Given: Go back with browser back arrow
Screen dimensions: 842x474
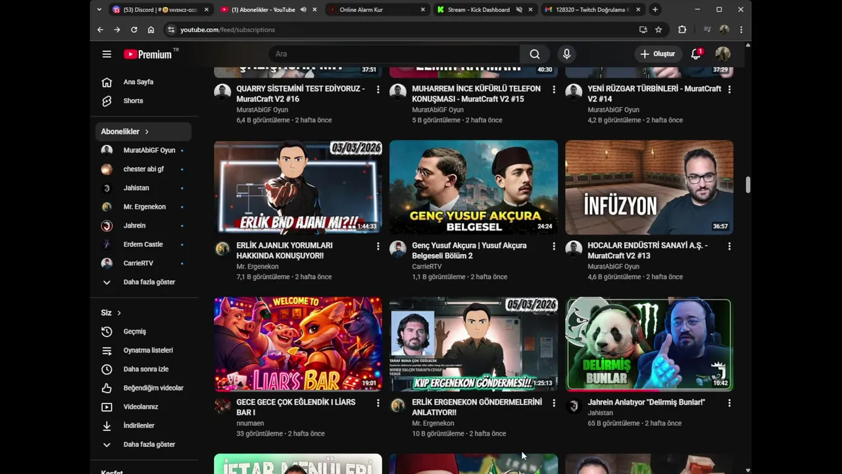Looking at the screenshot, I should pos(100,30).
